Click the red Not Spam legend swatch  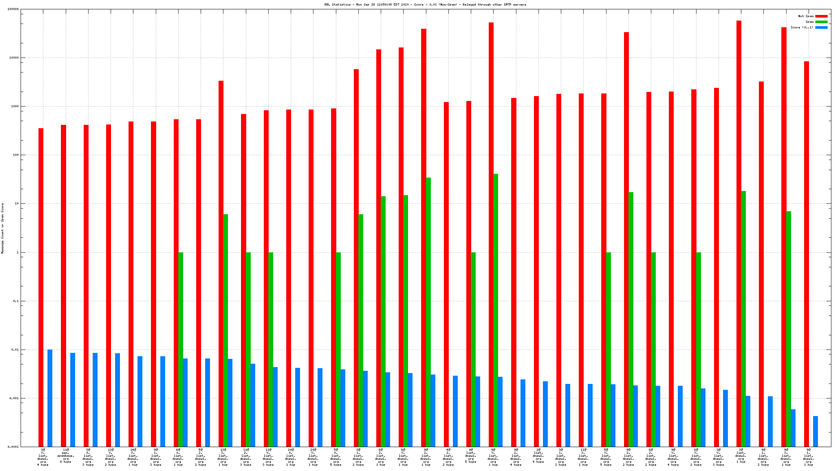(821, 16)
